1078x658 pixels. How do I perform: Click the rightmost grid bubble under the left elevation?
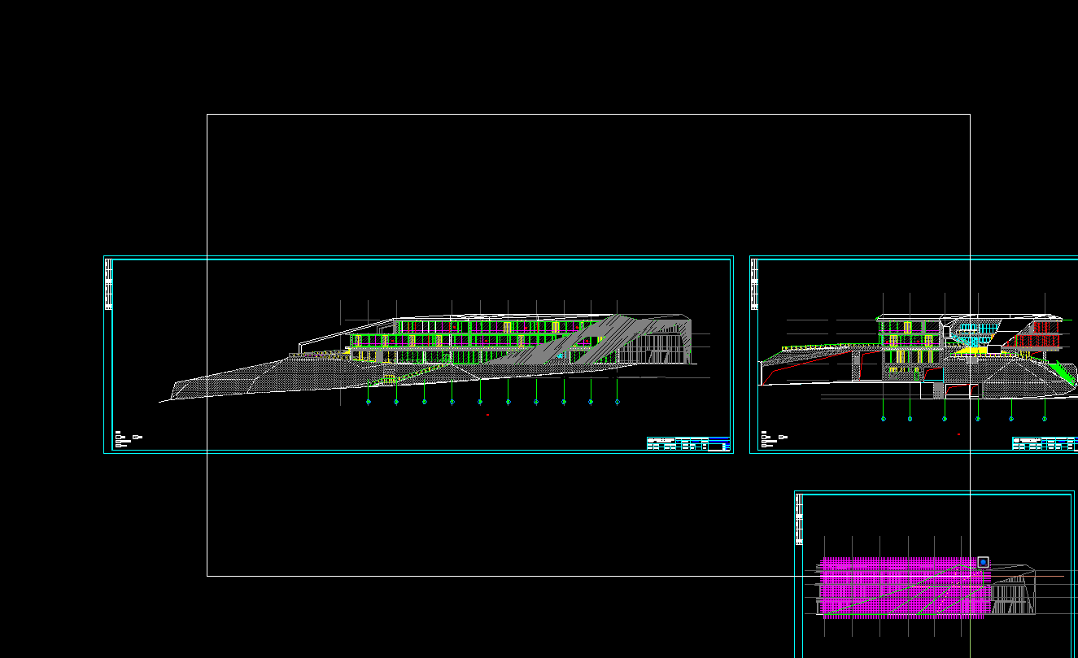click(618, 402)
